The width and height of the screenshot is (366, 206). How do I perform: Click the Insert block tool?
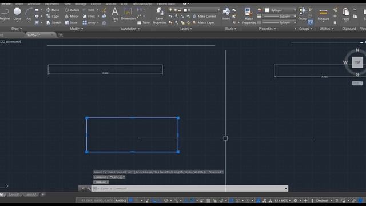point(226,14)
